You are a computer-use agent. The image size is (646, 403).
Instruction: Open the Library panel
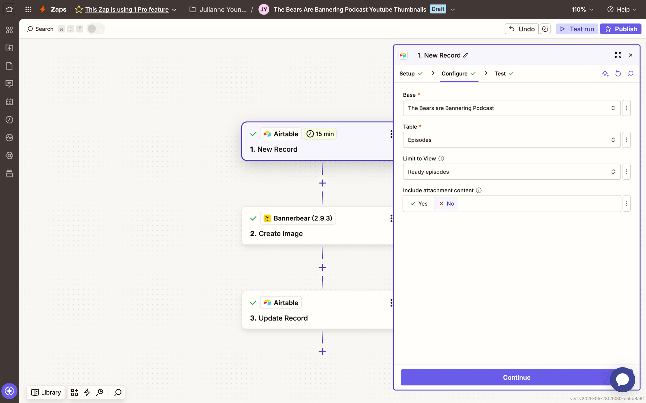click(x=46, y=392)
